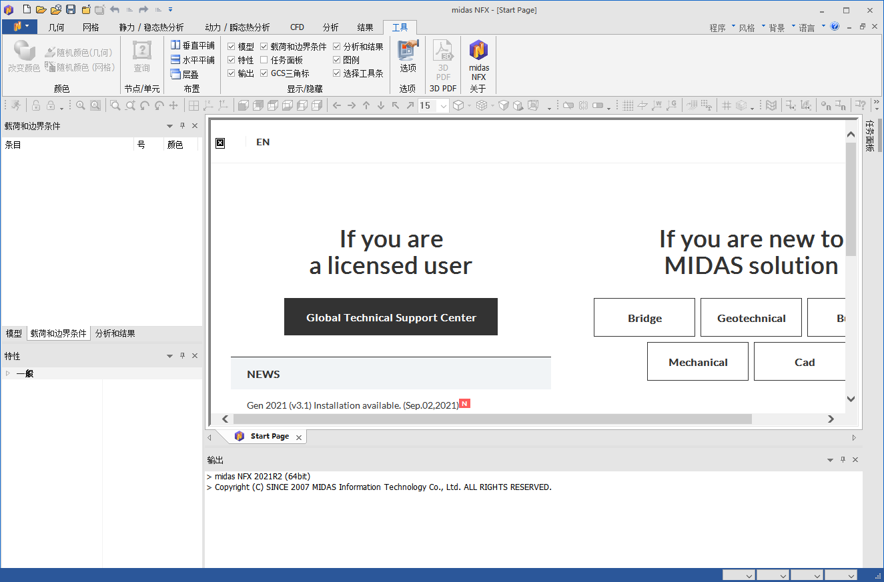Toggle the 载荷和边界条件 display checkbox
This screenshot has width=884, height=582.
click(264, 47)
